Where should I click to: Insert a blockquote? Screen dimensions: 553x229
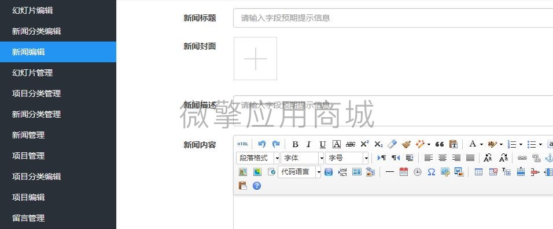[x=440, y=144]
